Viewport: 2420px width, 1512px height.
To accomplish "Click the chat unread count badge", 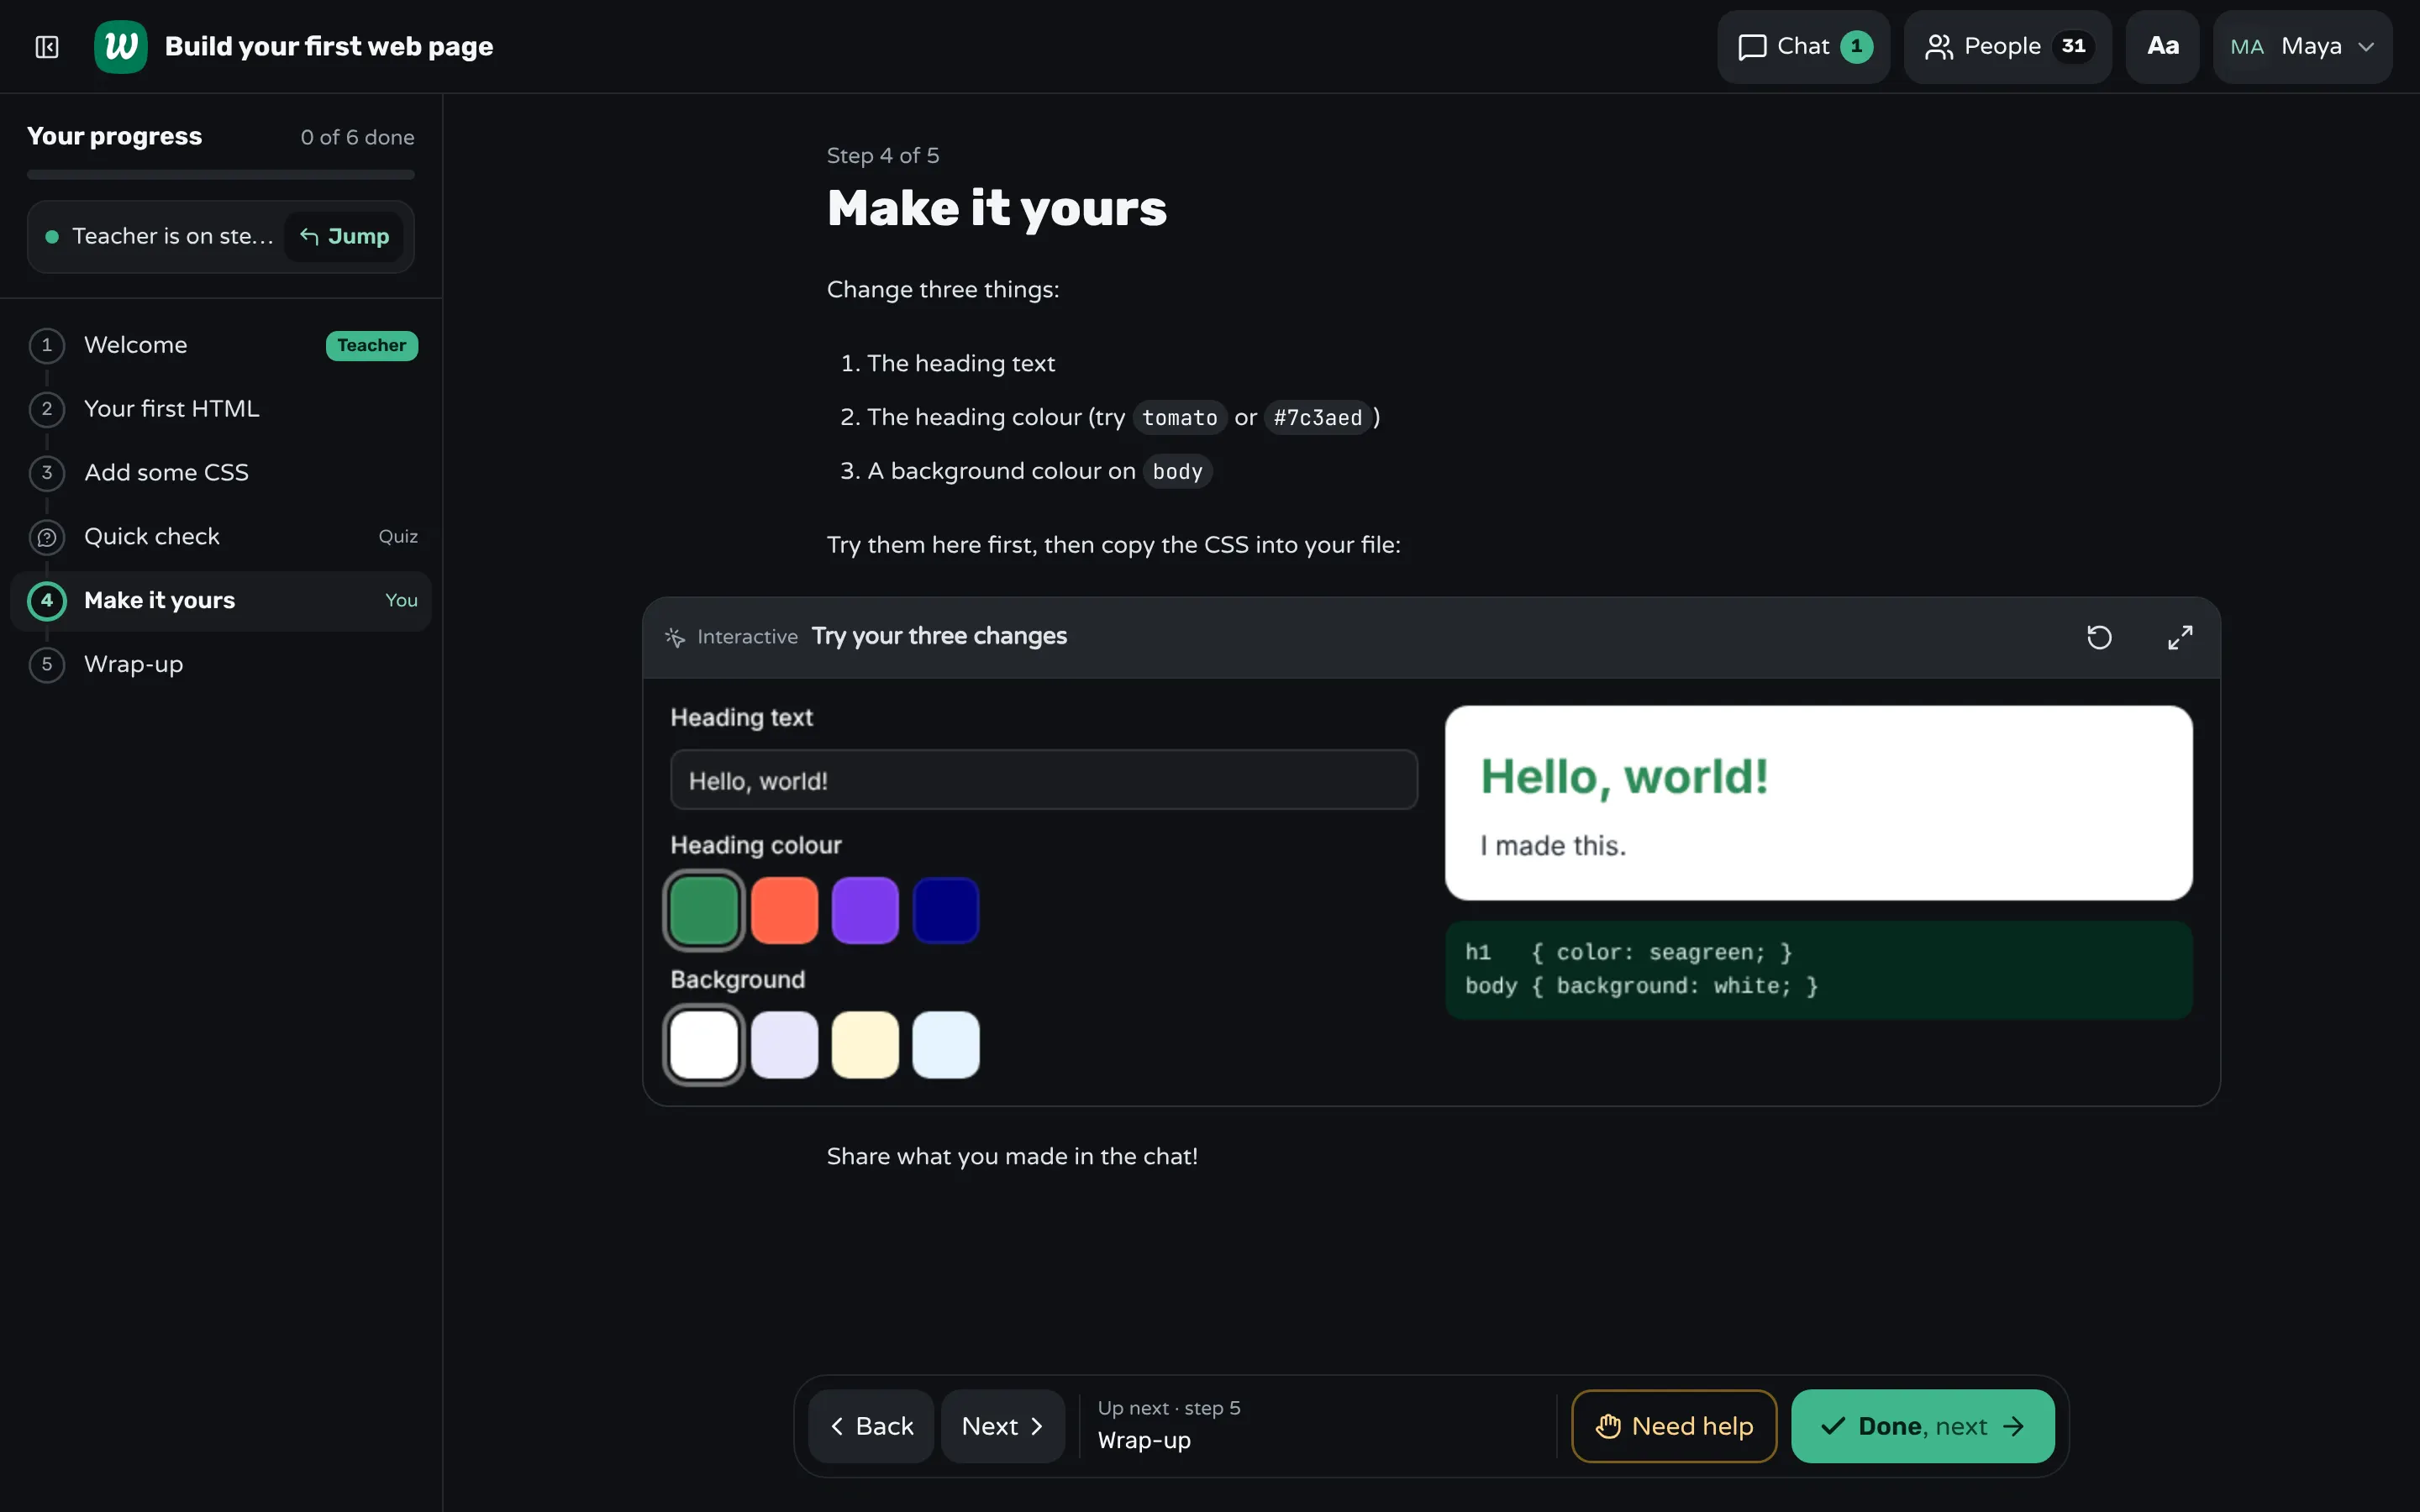I will point(1856,46).
